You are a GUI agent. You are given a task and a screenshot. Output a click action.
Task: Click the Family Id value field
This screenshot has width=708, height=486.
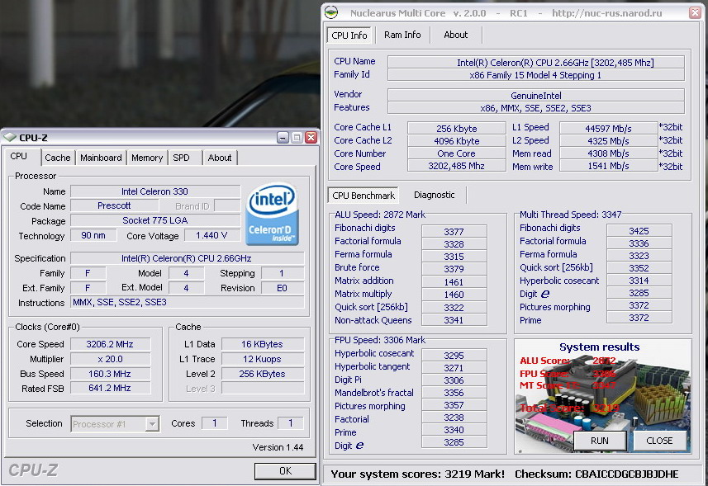coord(536,75)
